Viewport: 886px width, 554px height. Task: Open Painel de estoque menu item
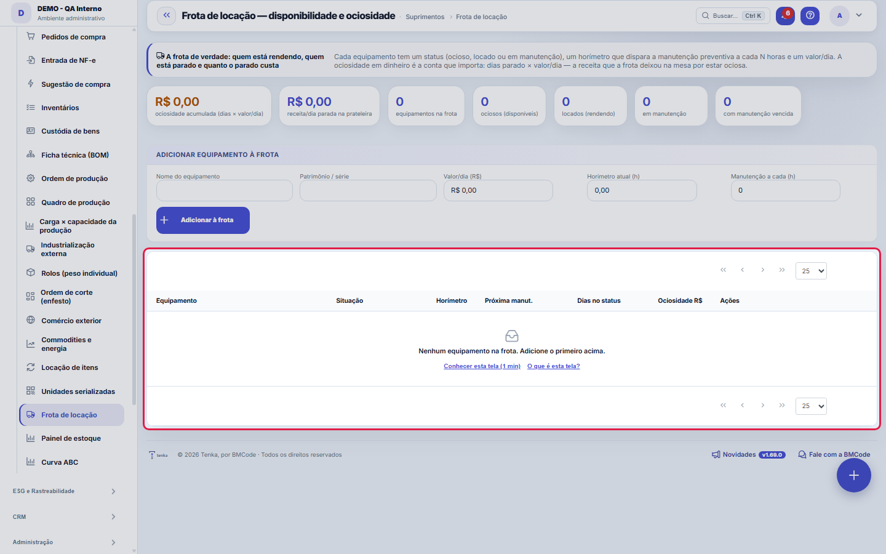pos(71,438)
